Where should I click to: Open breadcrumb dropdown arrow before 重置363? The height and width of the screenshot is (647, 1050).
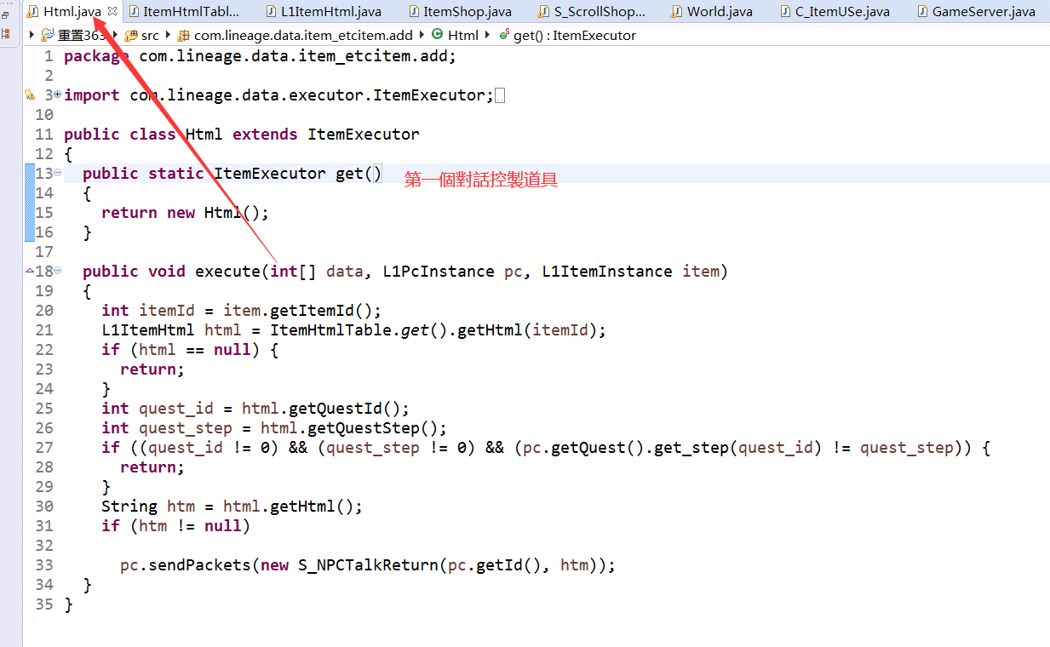(32, 35)
